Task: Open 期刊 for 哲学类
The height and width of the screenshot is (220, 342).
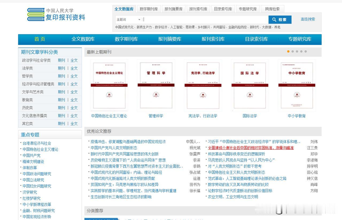Action: pos(61,76)
